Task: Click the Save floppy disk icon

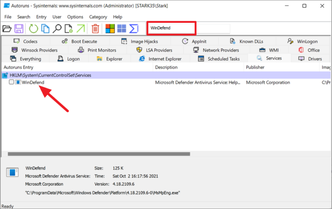Action: (19, 28)
